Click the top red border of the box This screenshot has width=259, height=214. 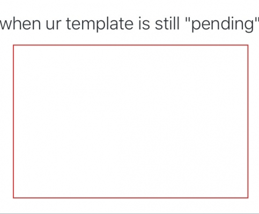click(x=130, y=45)
